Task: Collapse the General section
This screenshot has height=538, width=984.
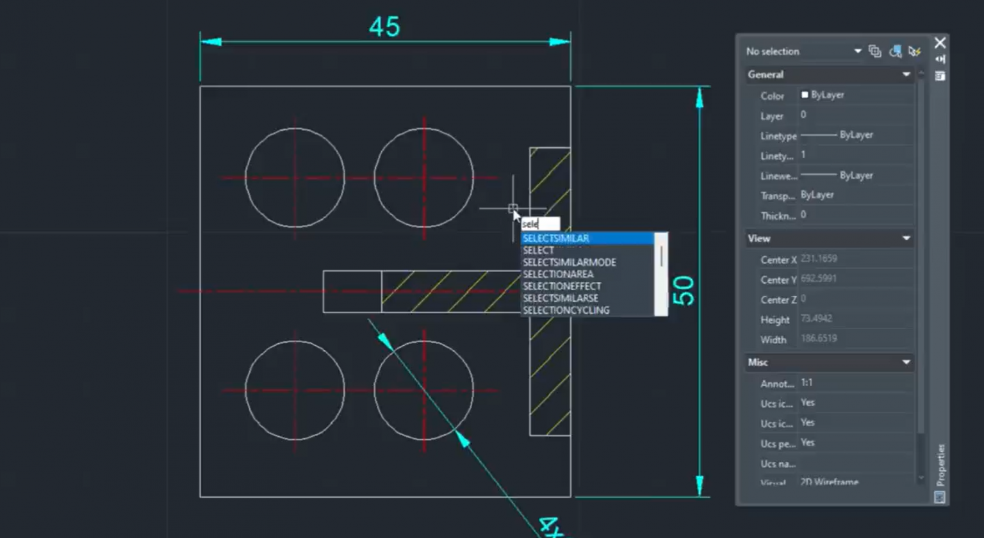Action: tap(906, 74)
